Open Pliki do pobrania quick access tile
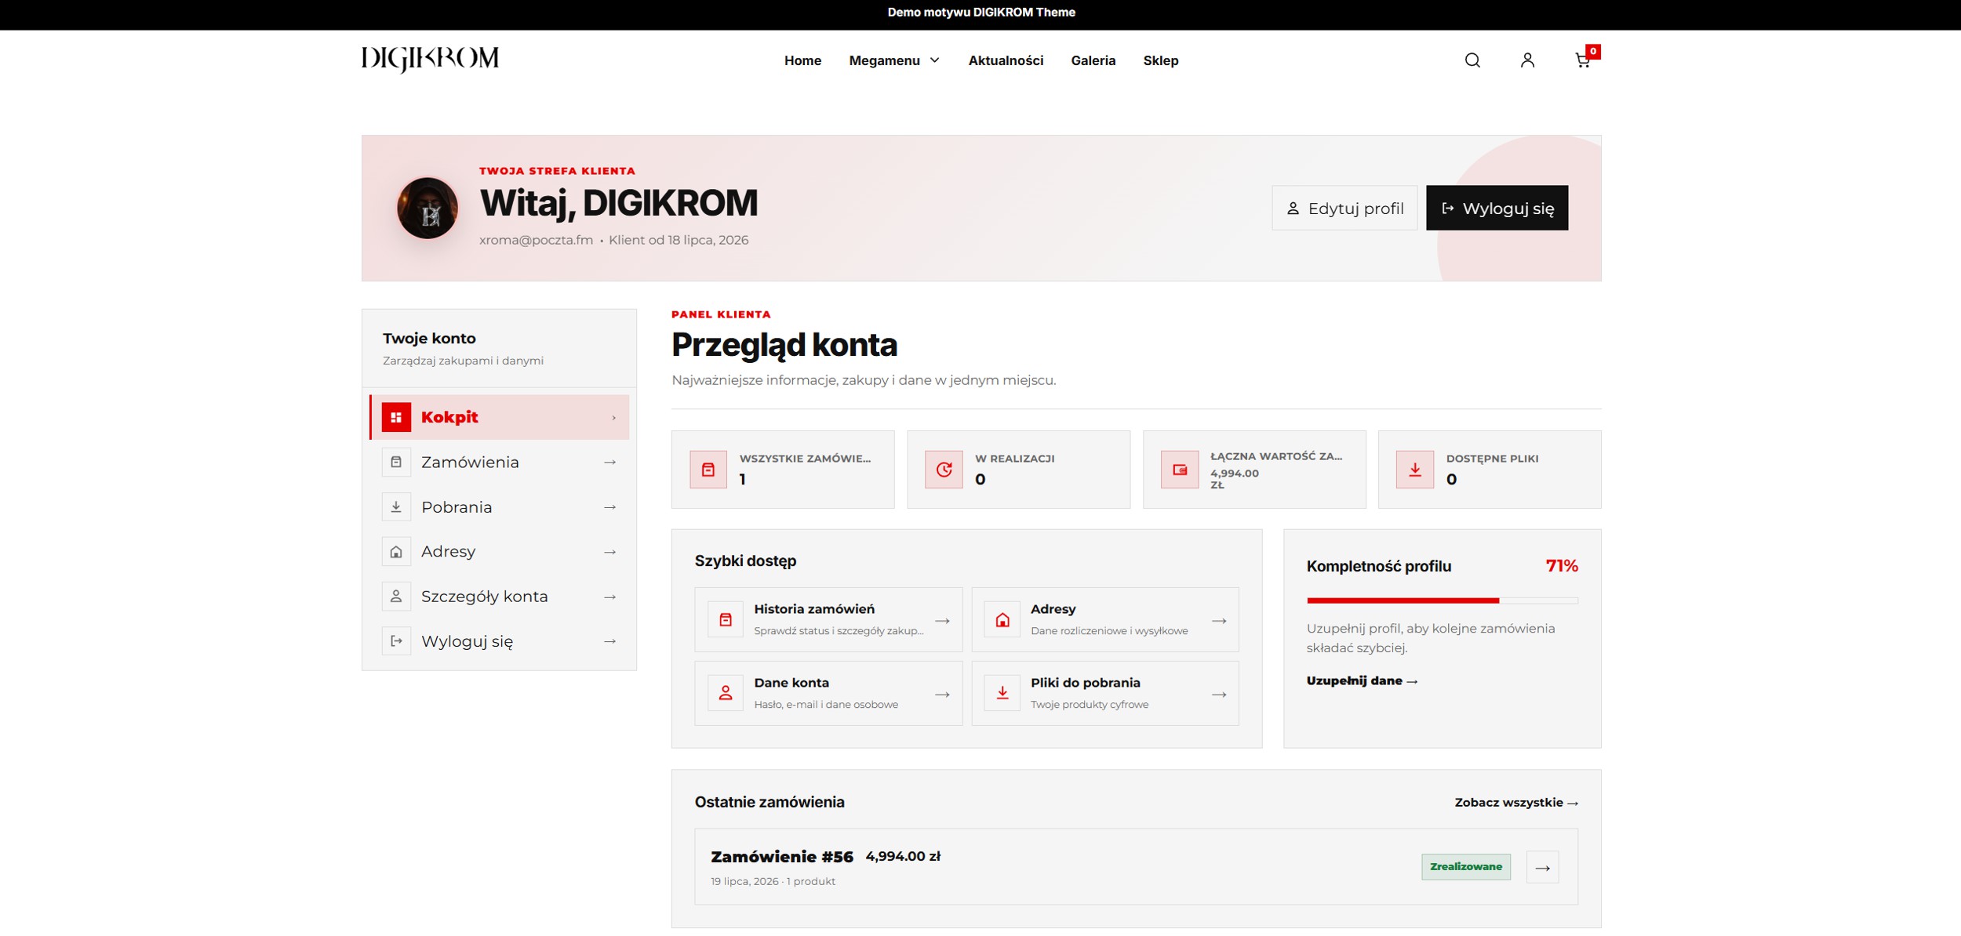The height and width of the screenshot is (936, 1961). pyautogui.click(x=1105, y=693)
